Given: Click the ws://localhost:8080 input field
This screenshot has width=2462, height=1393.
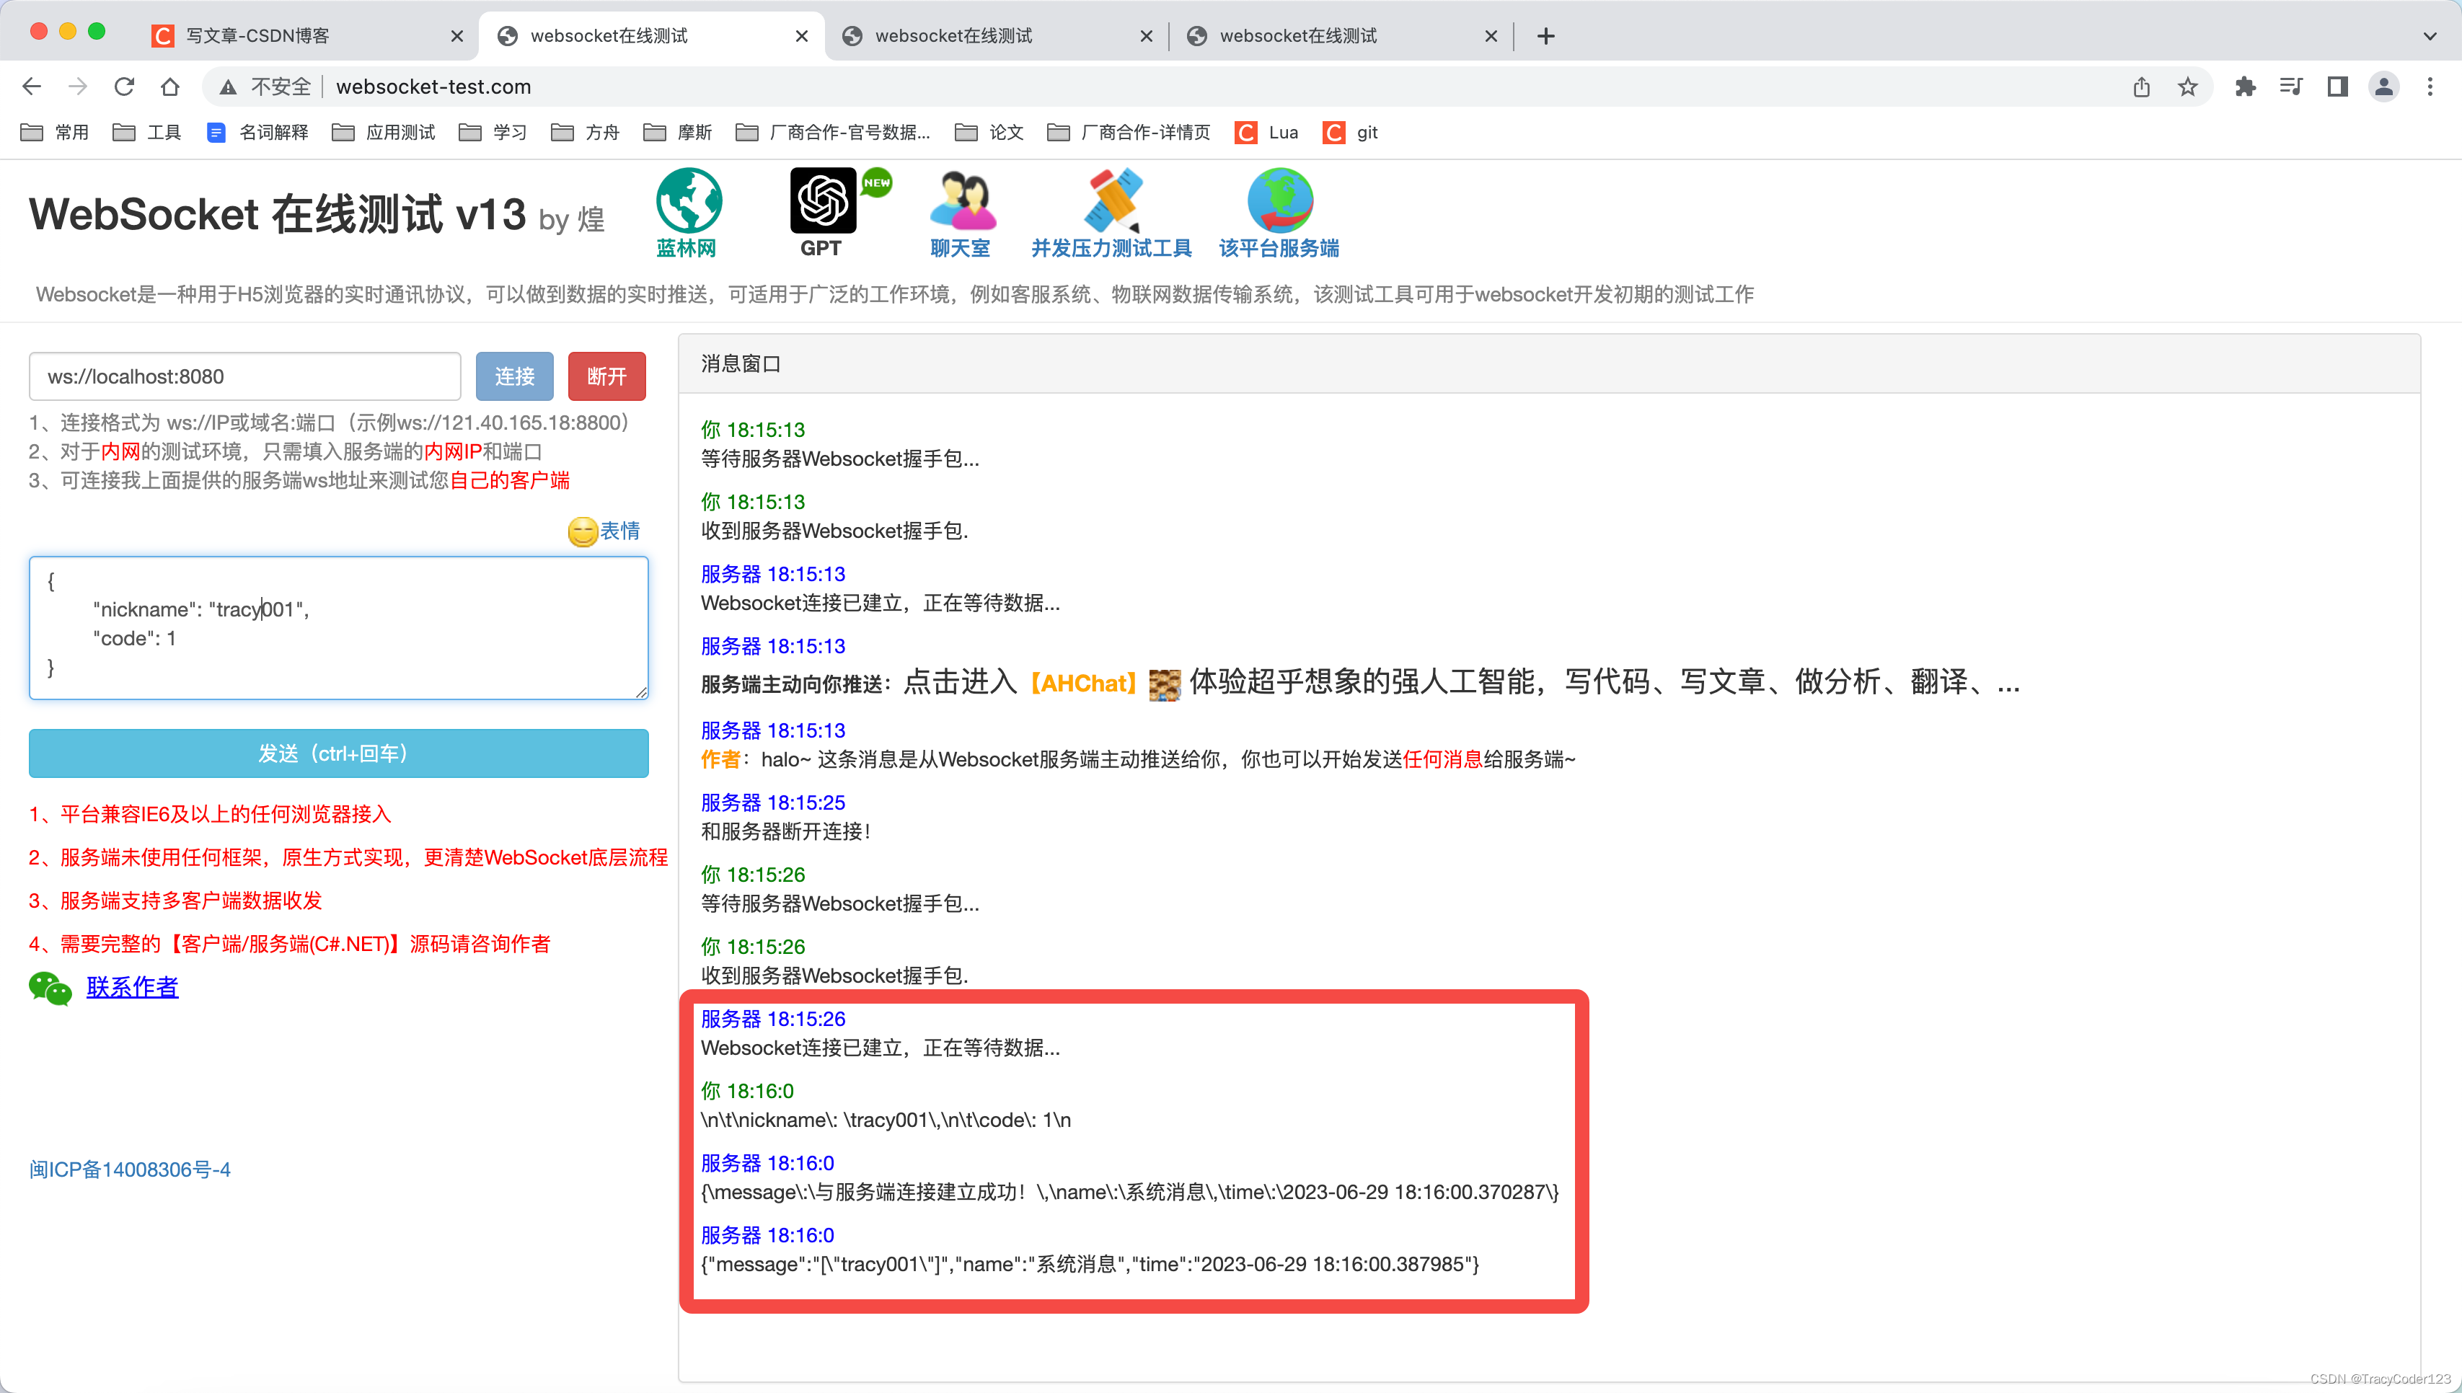Looking at the screenshot, I should point(244,376).
